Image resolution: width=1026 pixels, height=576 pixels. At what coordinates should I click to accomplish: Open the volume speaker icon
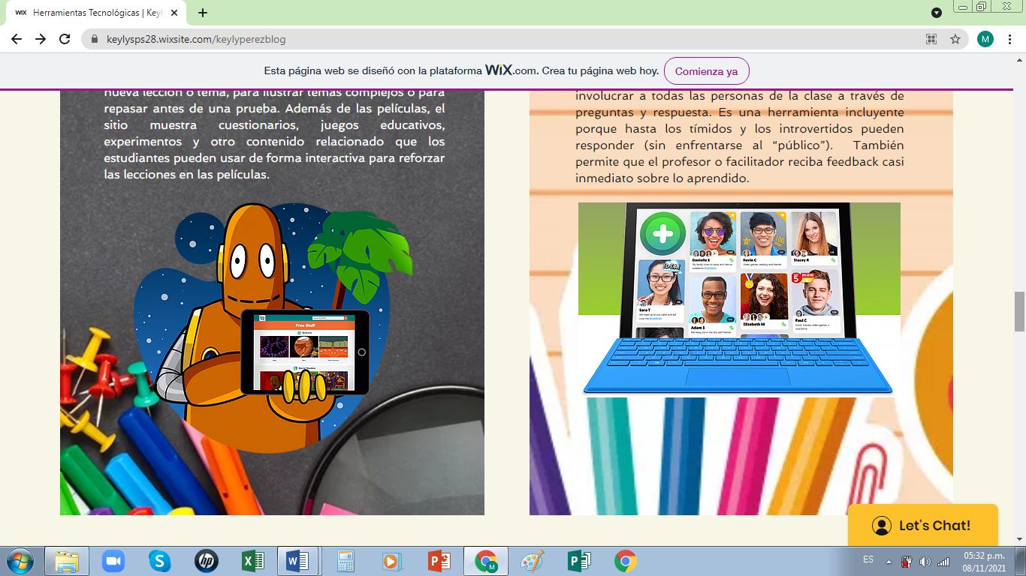point(925,561)
